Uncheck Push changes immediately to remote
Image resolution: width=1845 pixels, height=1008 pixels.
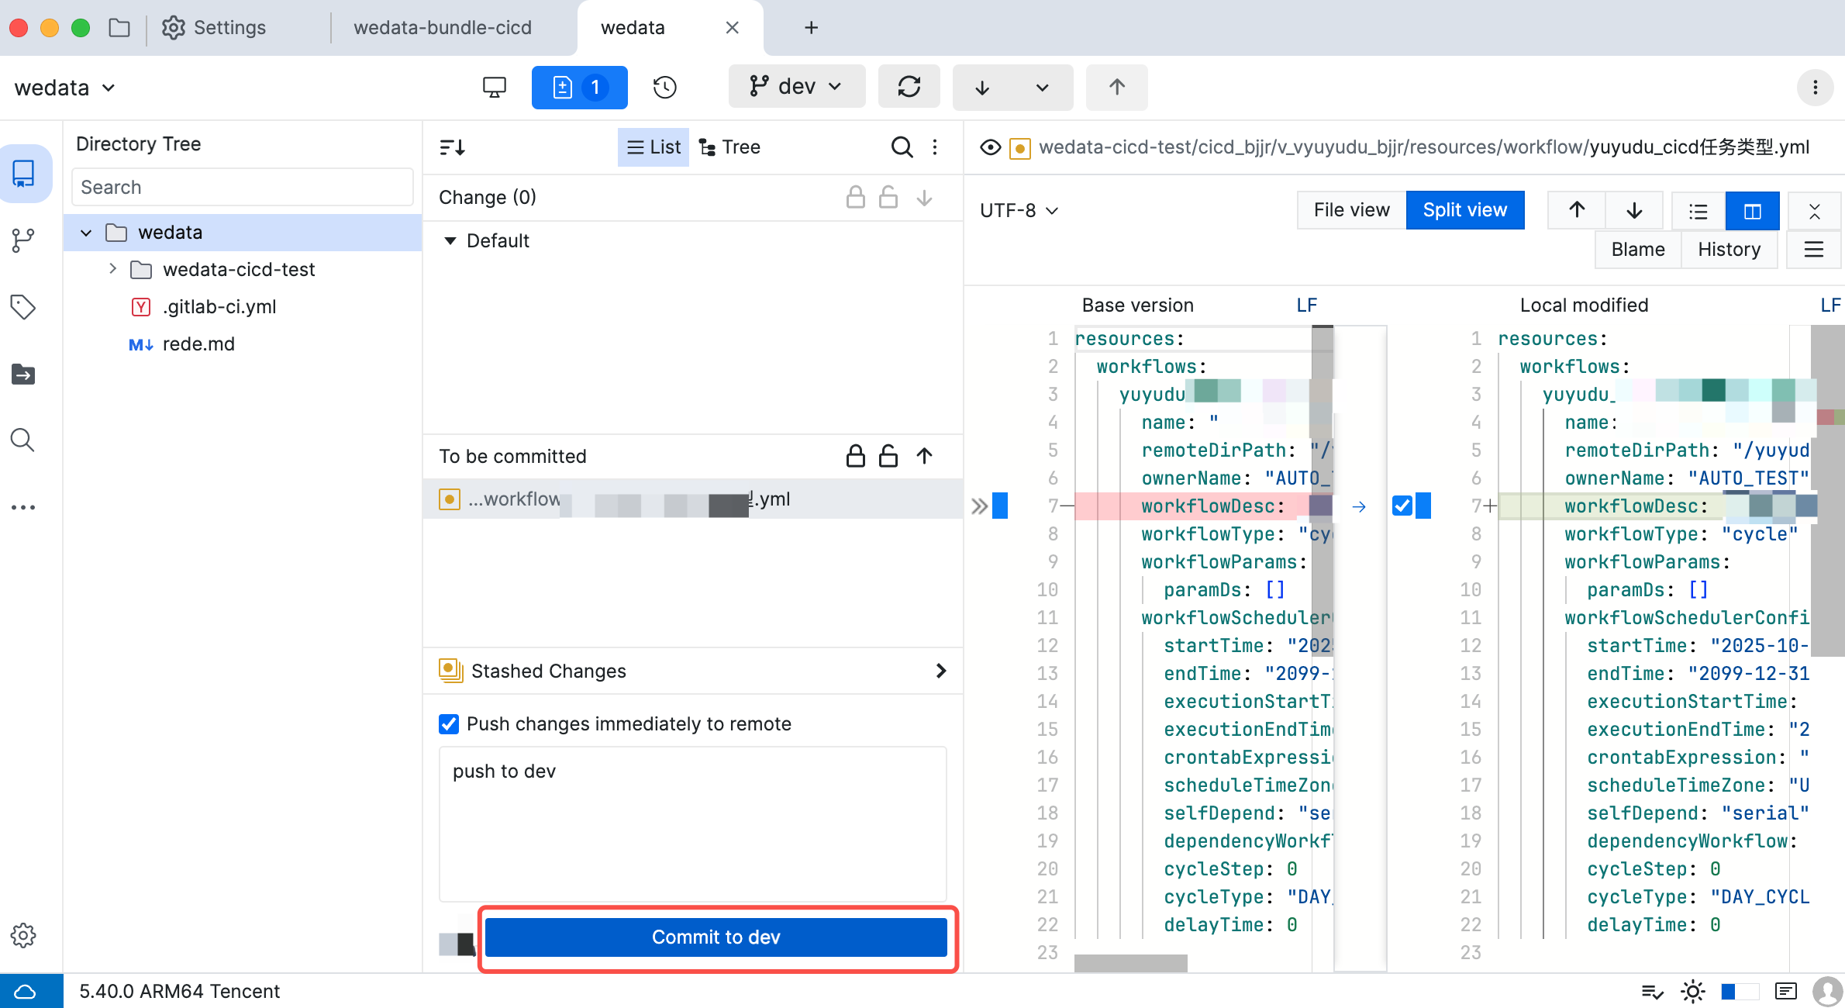click(x=449, y=723)
